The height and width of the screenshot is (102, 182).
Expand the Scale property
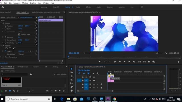coord(3,29)
